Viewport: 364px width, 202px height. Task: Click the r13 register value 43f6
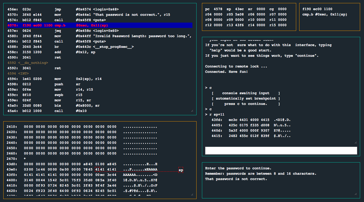[239, 25]
